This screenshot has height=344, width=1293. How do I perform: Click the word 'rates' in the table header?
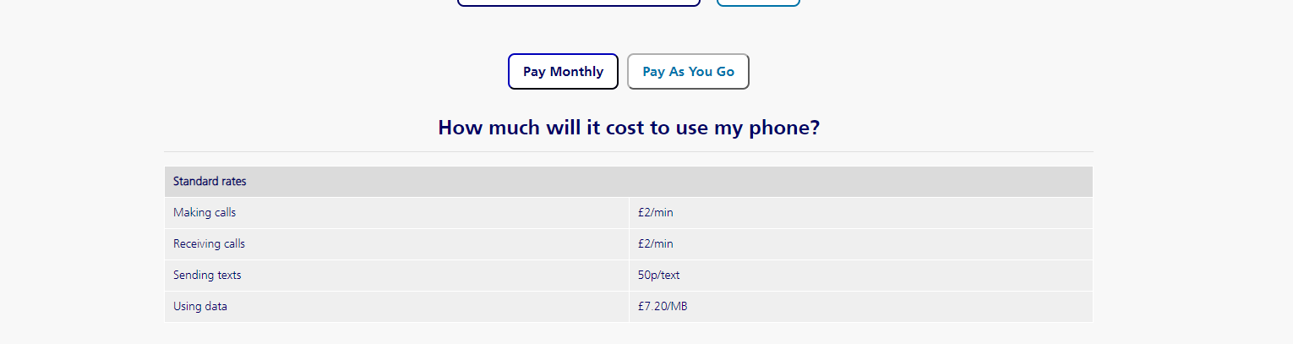pos(232,181)
